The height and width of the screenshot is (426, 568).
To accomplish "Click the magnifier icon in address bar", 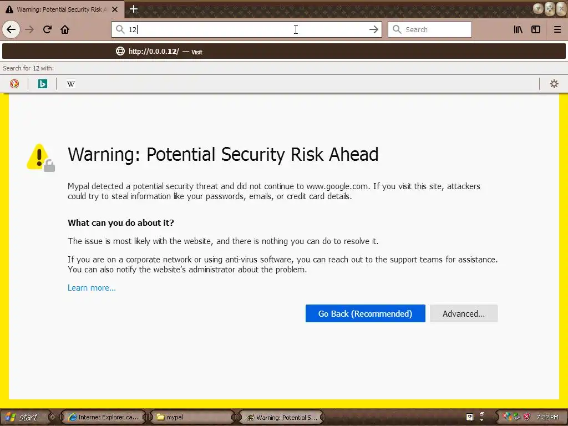I will pyautogui.click(x=120, y=29).
